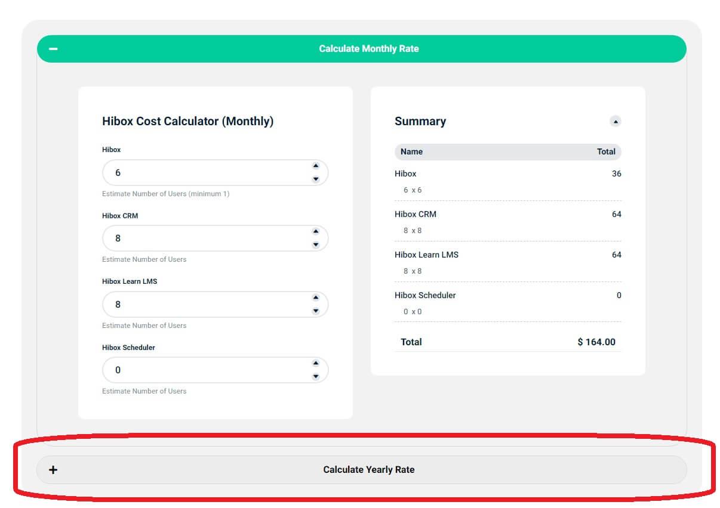Screen dimensions: 720x508
Task: Click the Name column header in Summary
Action: tap(411, 152)
